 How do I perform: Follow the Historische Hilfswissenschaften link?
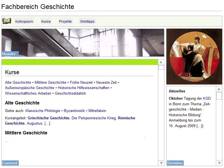click(83, 88)
